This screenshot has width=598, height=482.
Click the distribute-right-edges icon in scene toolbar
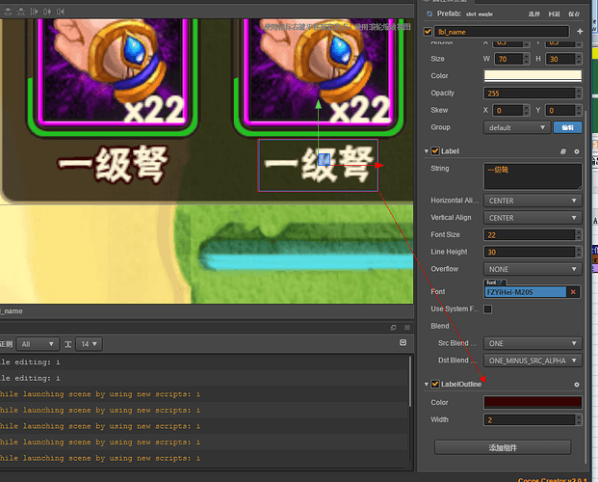tap(61, 12)
